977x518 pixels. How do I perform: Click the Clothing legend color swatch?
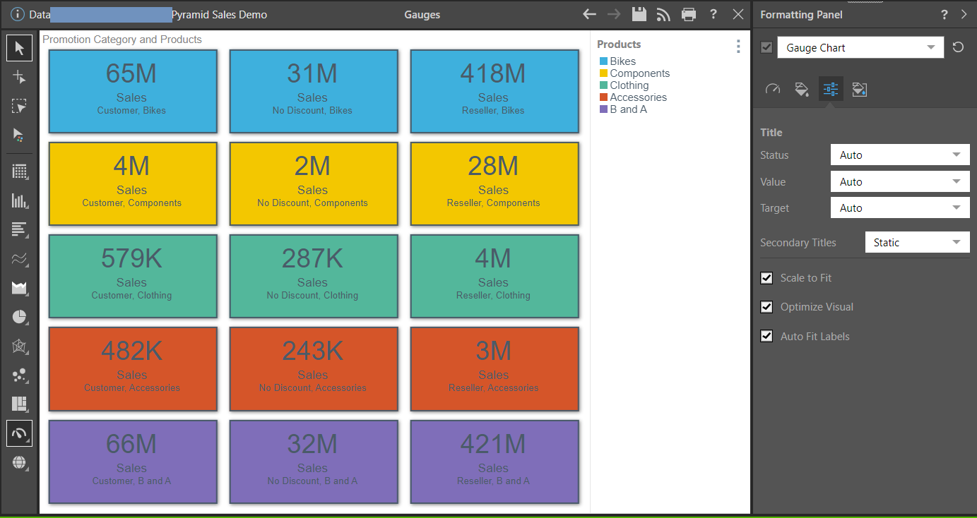coord(603,85)
